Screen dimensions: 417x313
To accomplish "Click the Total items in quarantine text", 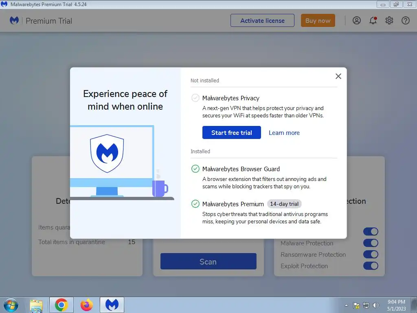I will click(72, 242).
